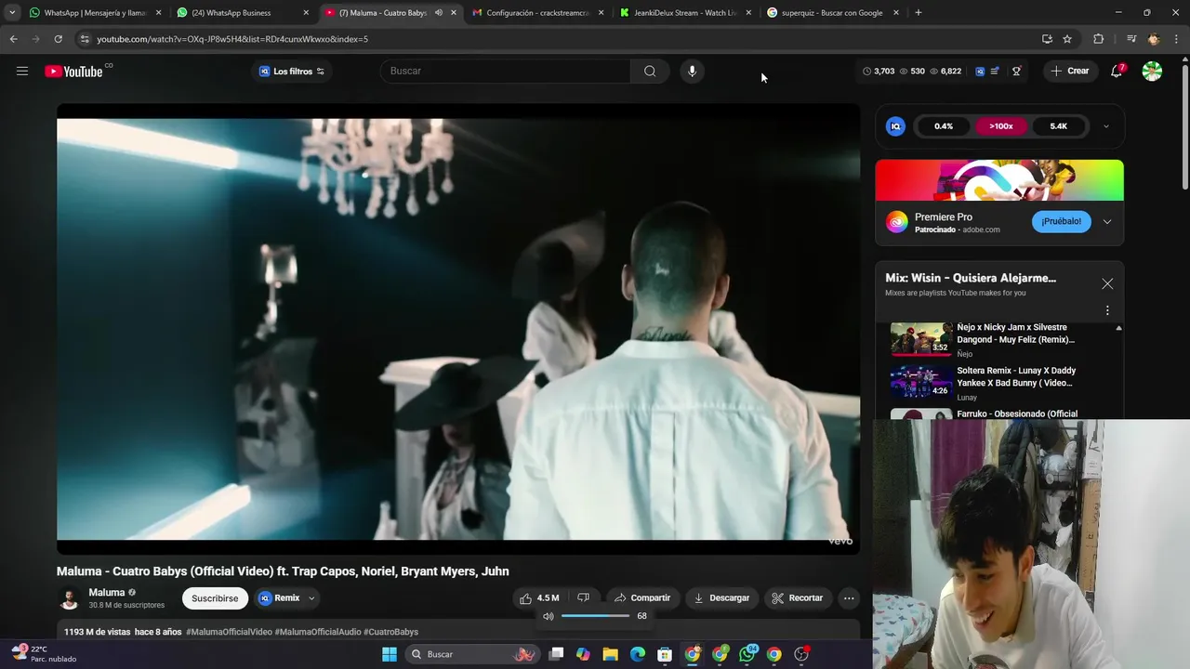The width and height of the screenshot is (1190, 669).
Task: Click the vidIQ logo icon in the header stats bar
Action: coord(979,72)
